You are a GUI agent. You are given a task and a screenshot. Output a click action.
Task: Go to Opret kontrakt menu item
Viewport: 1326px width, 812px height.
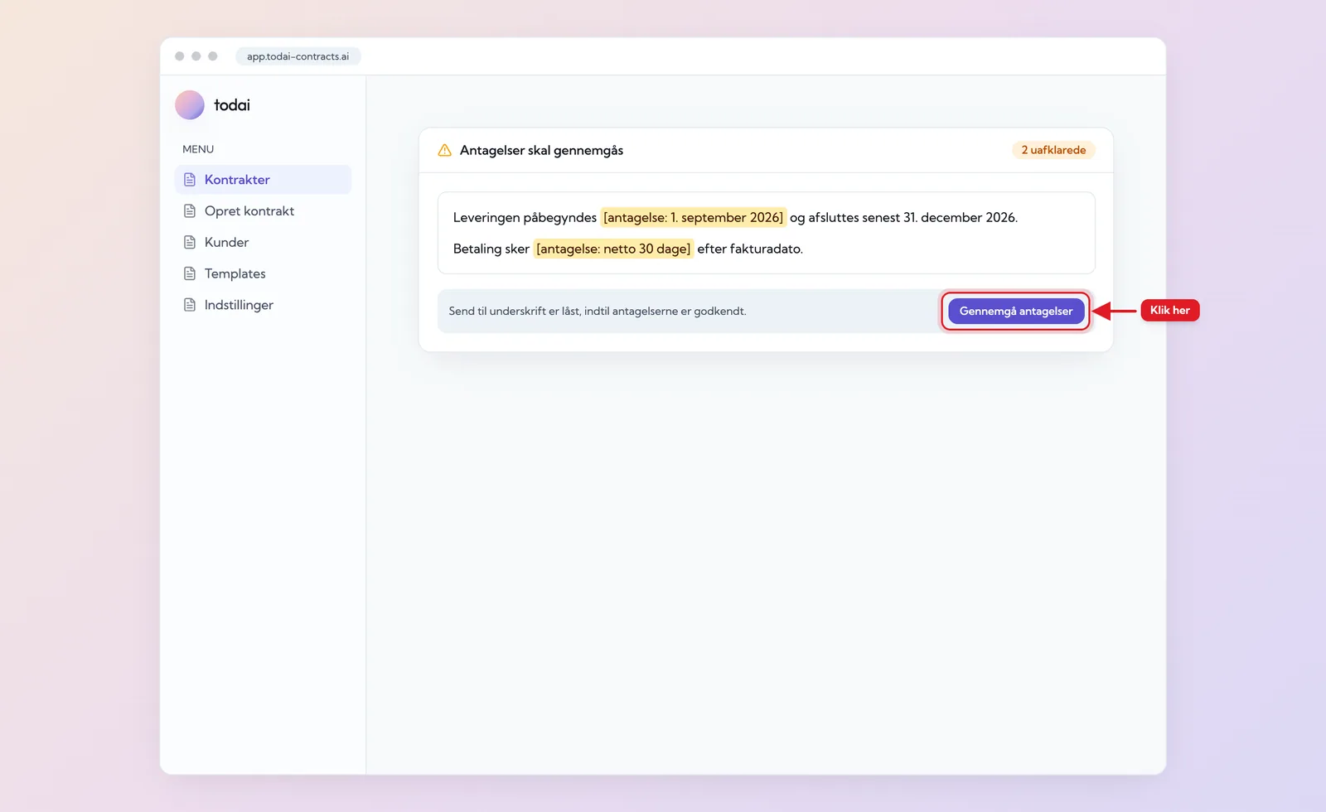(263, 211)
